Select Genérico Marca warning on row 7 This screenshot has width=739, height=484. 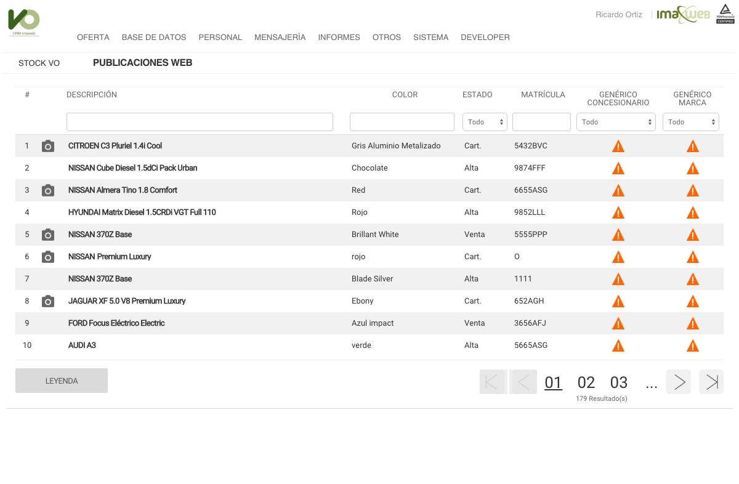point(693,279)
